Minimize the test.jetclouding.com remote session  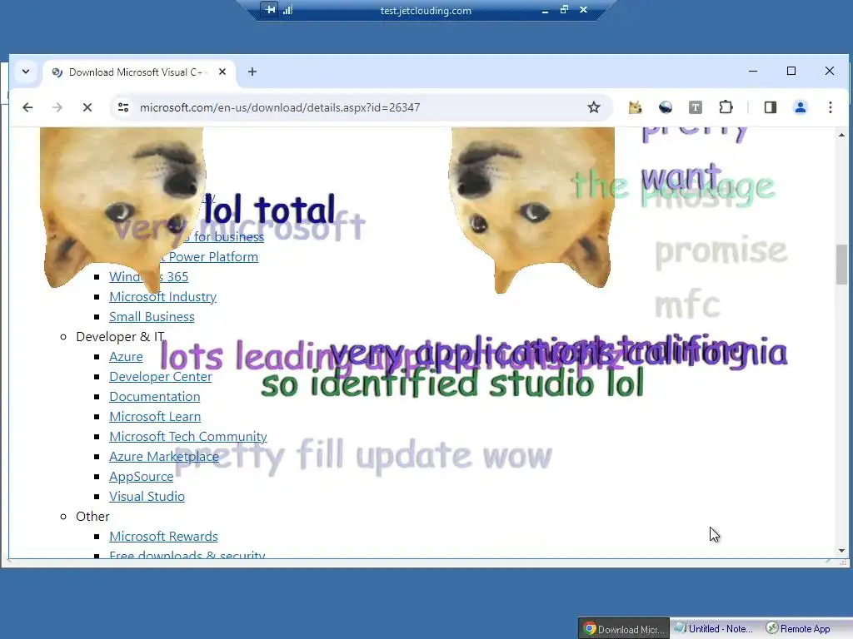pyautogui.click(x=545, y=10)
